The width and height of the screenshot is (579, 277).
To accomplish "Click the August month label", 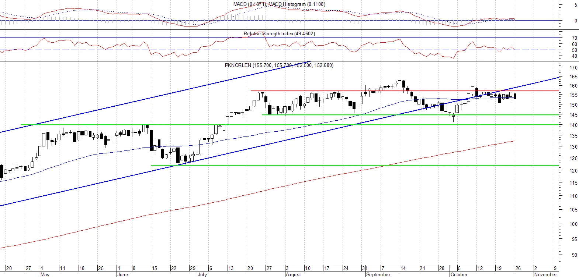I will [293, 274].
